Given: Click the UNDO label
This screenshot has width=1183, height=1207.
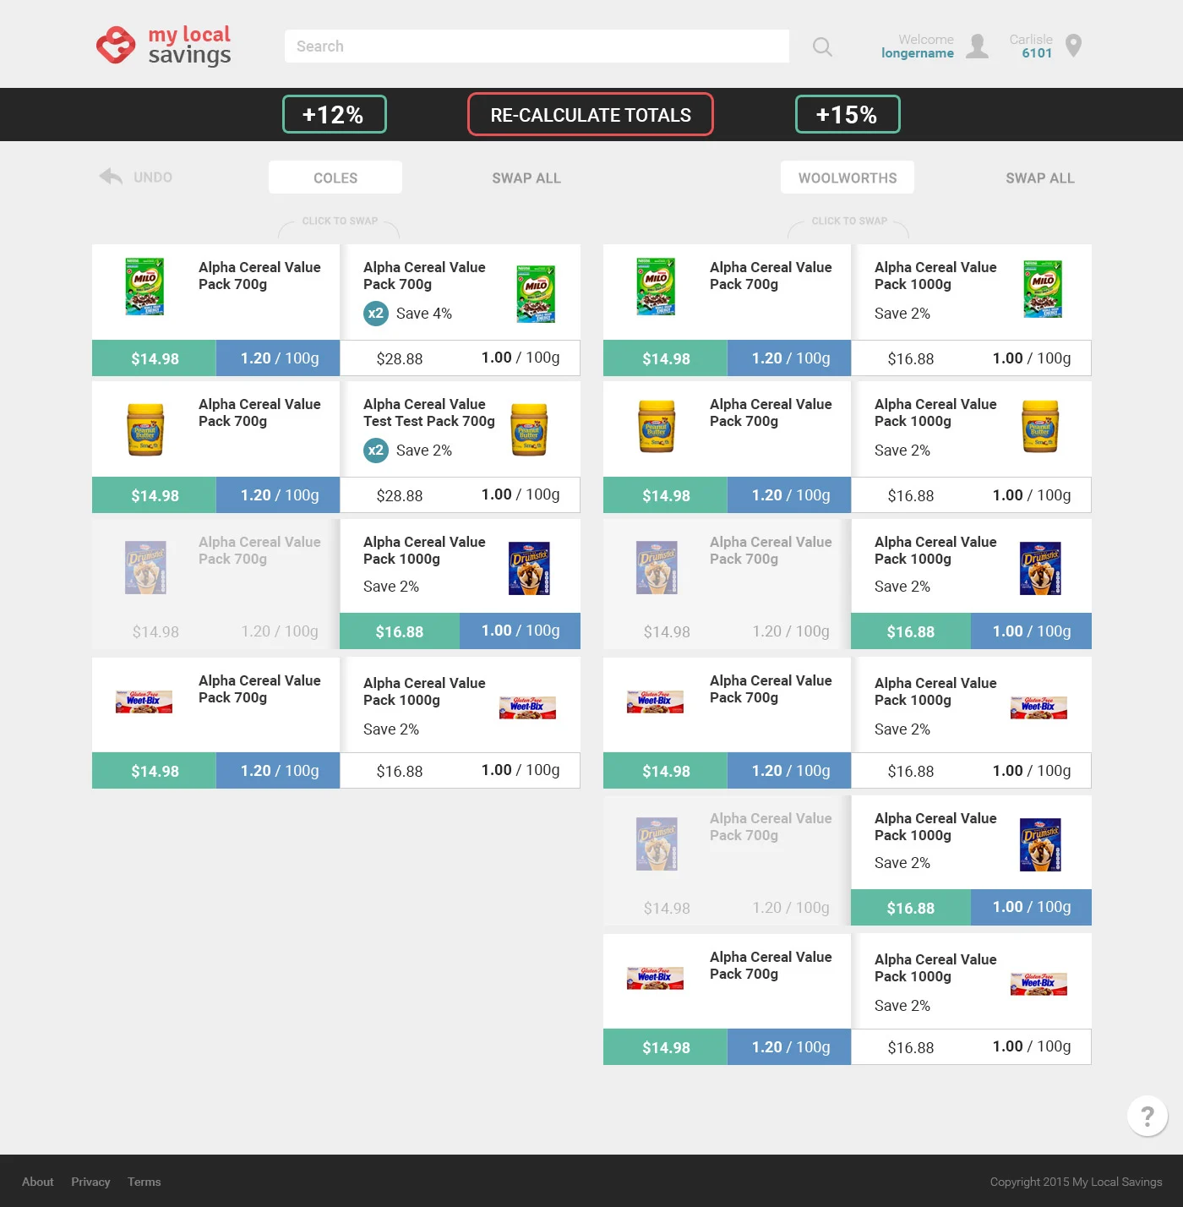Looking at the screenshot, I should (153, 177).
